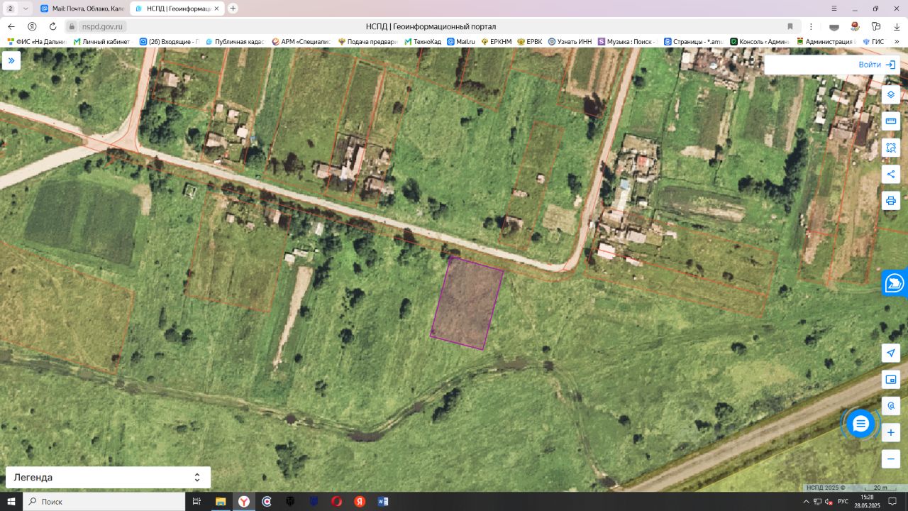Open the АРМ «Специалист bookmark
908x511 pixels.
point(301,41)
